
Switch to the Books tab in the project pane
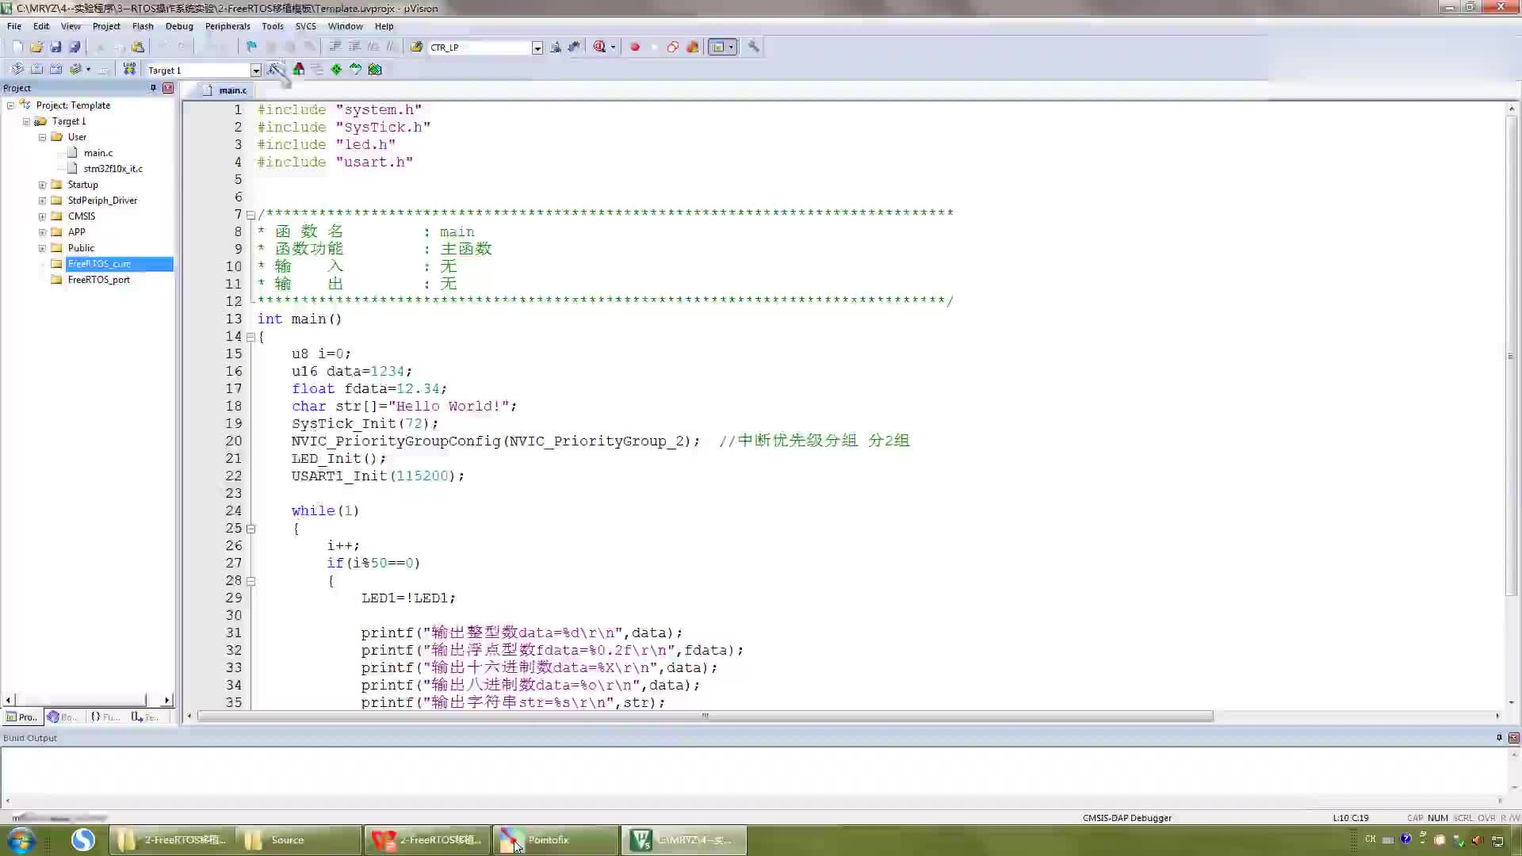pyautogui.click(x=63, y=717)
